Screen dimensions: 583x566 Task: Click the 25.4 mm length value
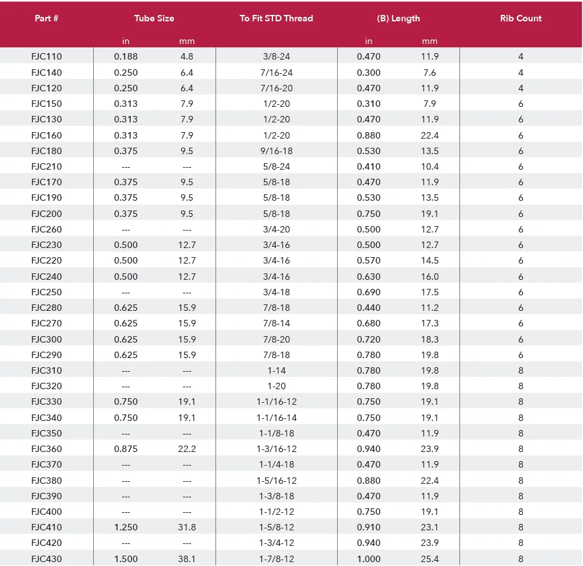pyautogui.click(x=430, y=559)
